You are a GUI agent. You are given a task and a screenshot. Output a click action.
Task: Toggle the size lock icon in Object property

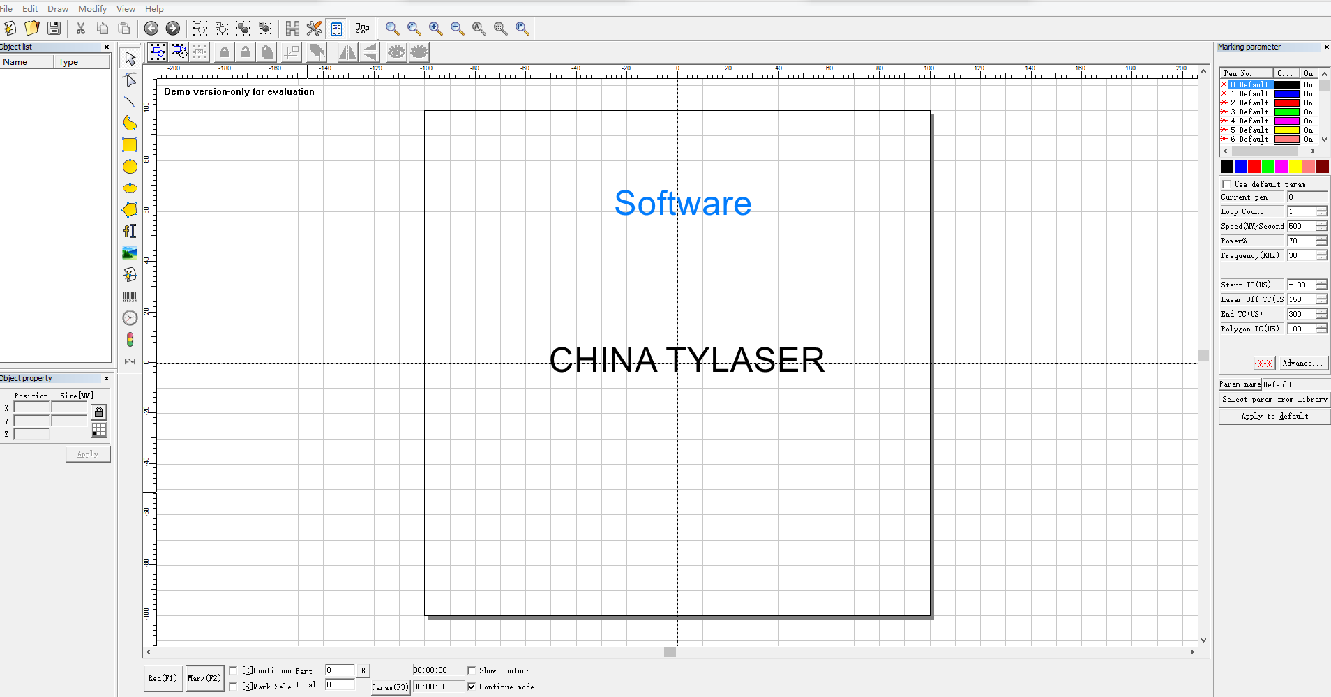tap(99, 412)
